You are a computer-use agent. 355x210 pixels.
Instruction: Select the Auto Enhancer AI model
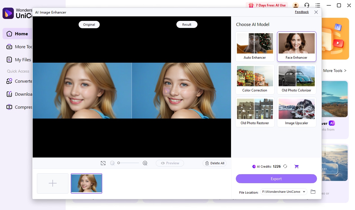tap(255, 47)
